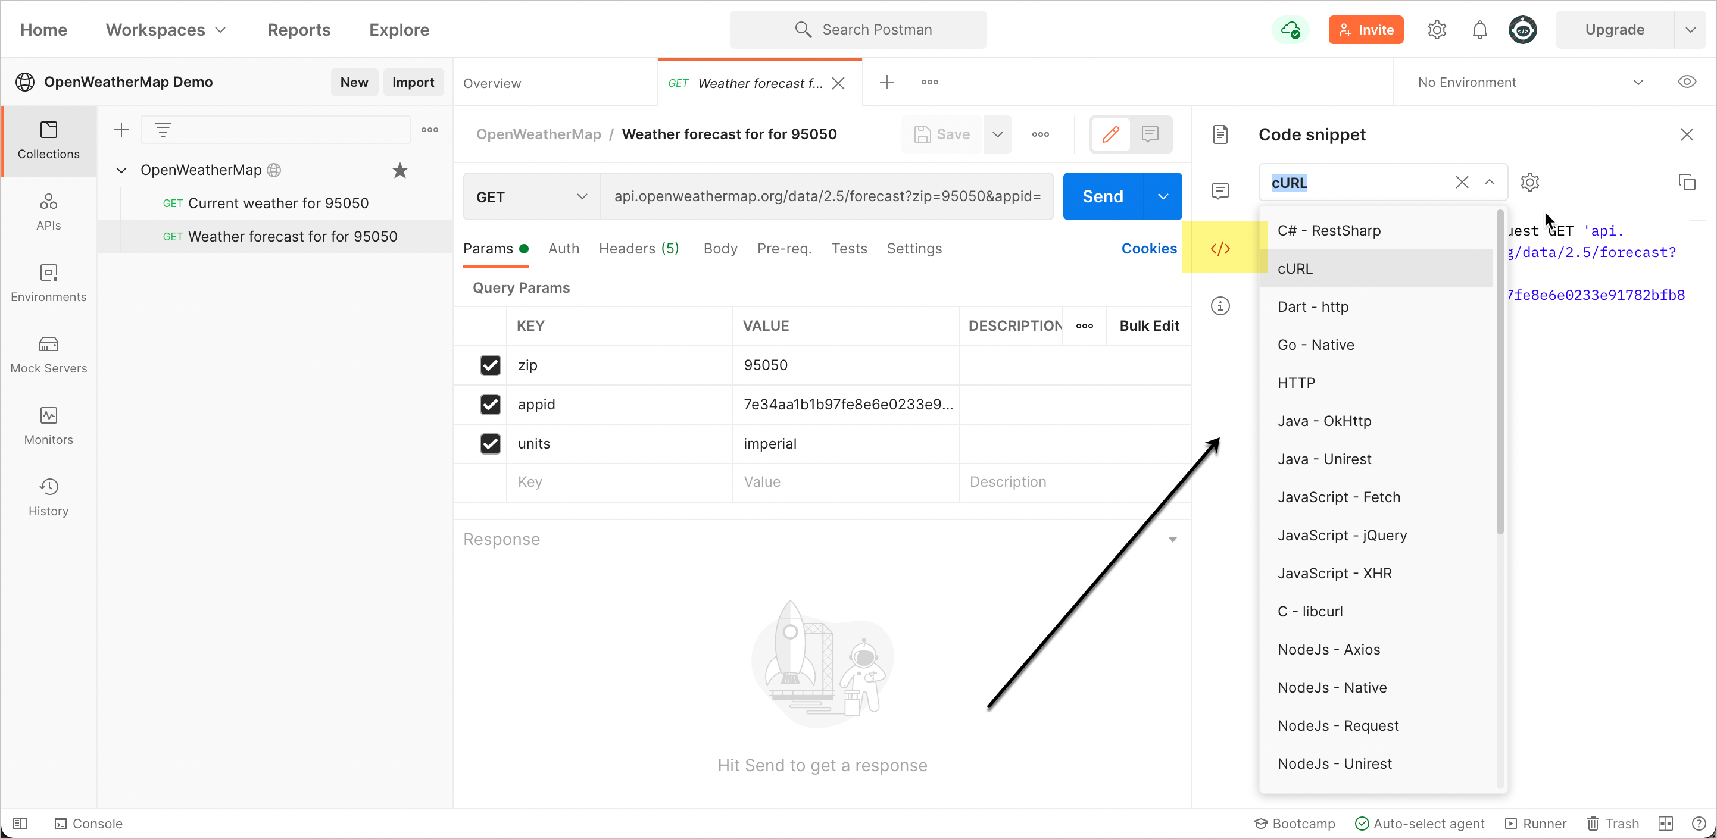Copy the code snippet to clipboard
Viewport: 1717px width, 839px height.
(x=1686, y=182)
